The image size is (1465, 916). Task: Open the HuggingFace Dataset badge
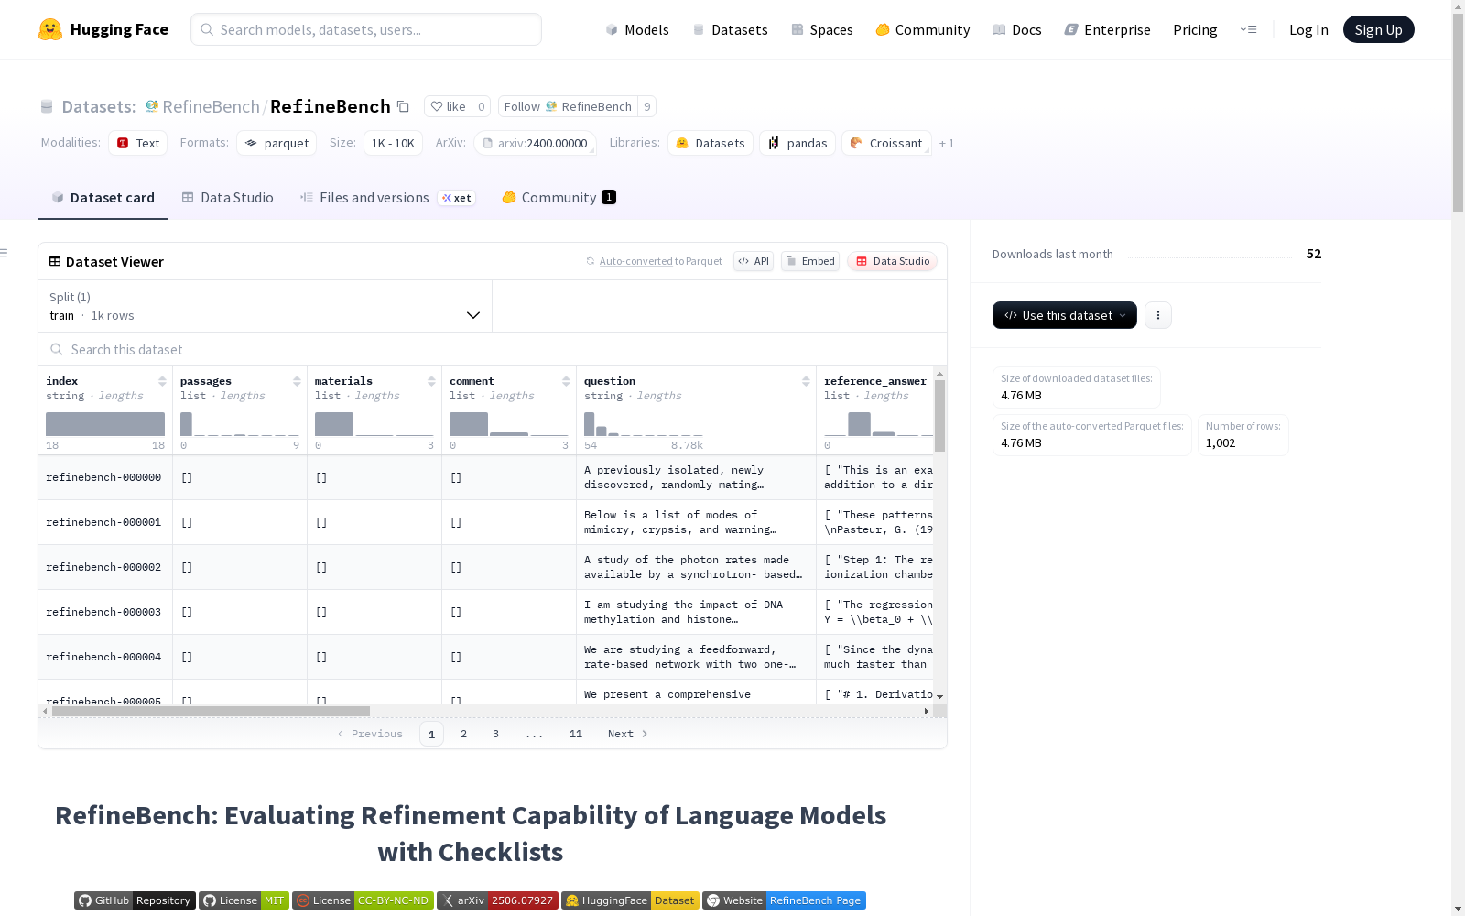click(x=630, y=900)
